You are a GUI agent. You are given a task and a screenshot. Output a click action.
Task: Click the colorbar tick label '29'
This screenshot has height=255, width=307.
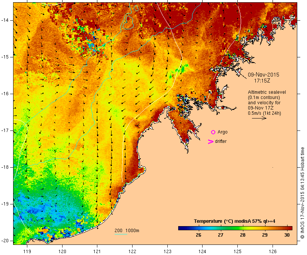(x=265, y=235)
